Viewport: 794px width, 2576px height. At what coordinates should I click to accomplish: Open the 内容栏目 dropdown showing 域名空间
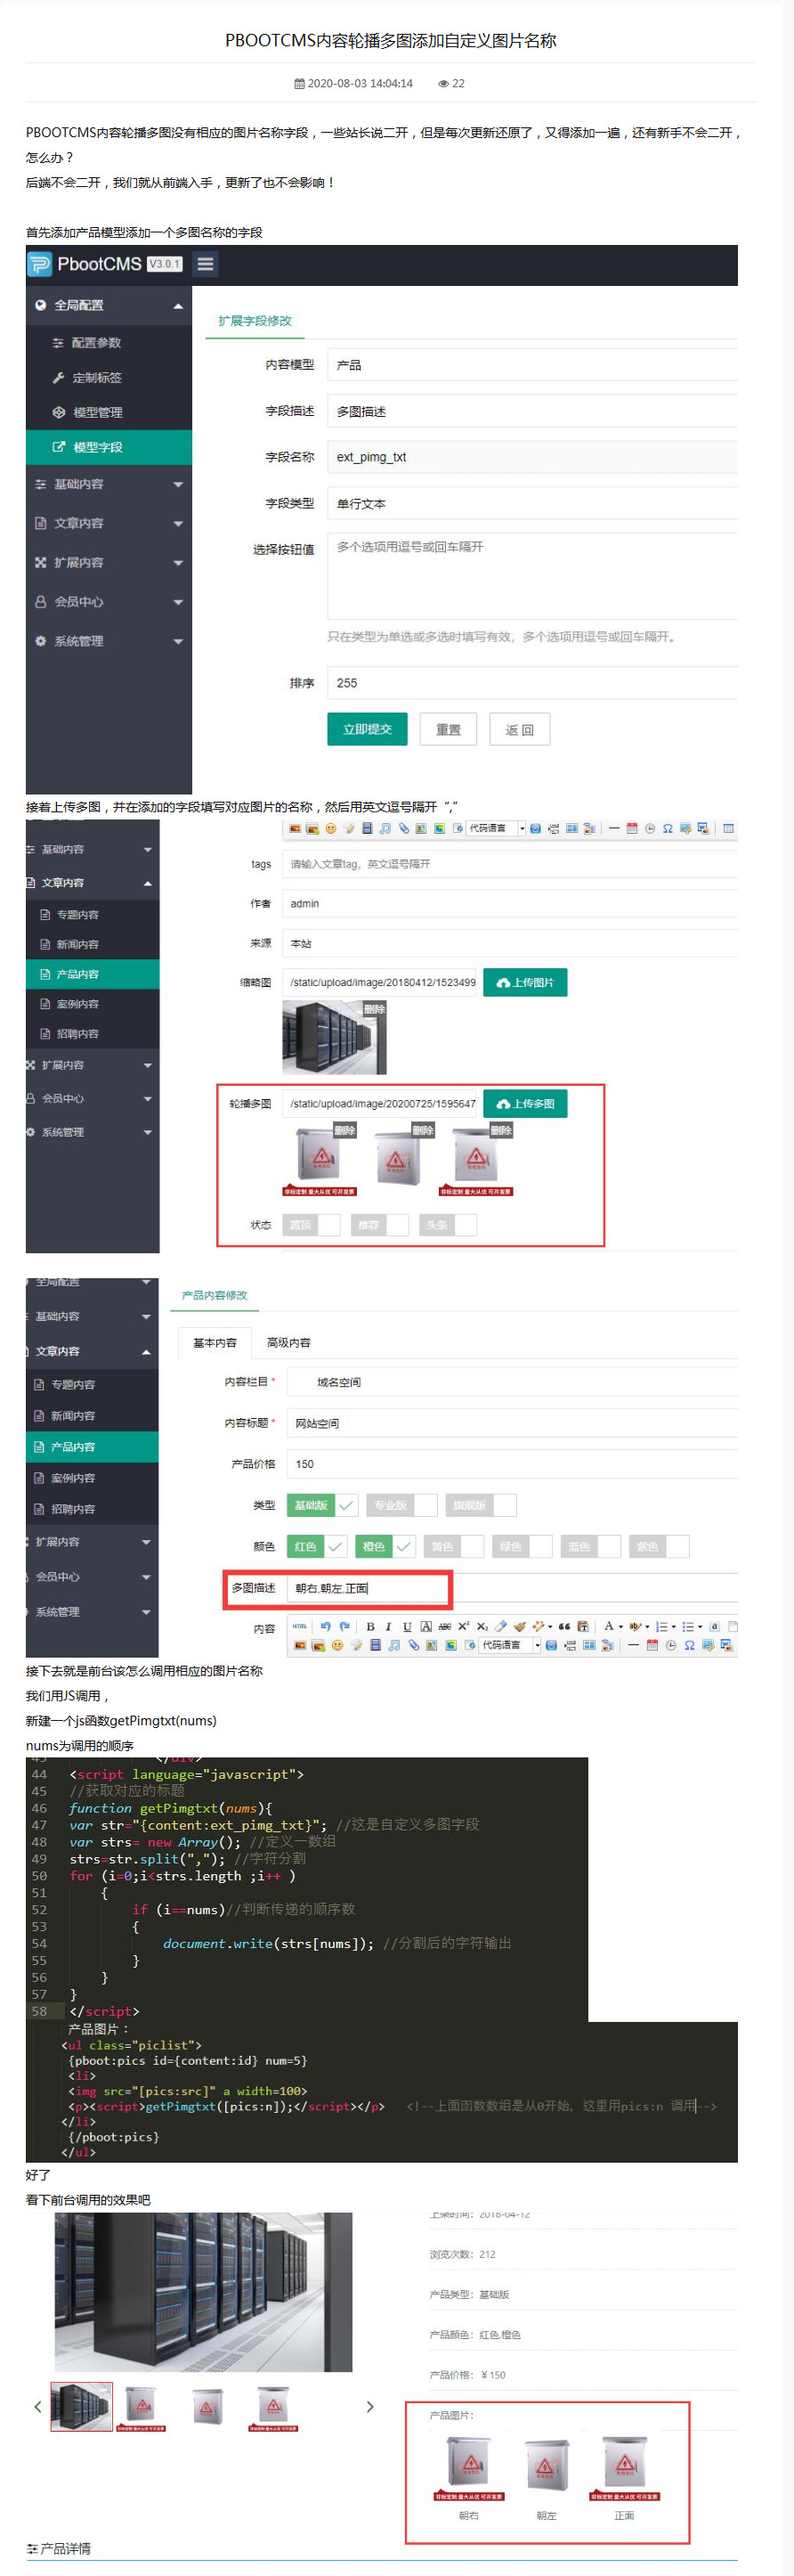click(x=513, y=1382)
